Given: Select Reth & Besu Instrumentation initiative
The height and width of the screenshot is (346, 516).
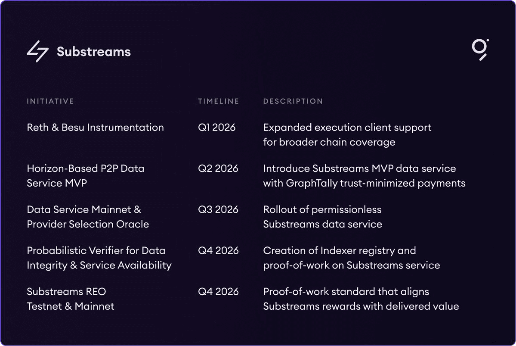Looking at the screenshot, I should click(95, 128).
